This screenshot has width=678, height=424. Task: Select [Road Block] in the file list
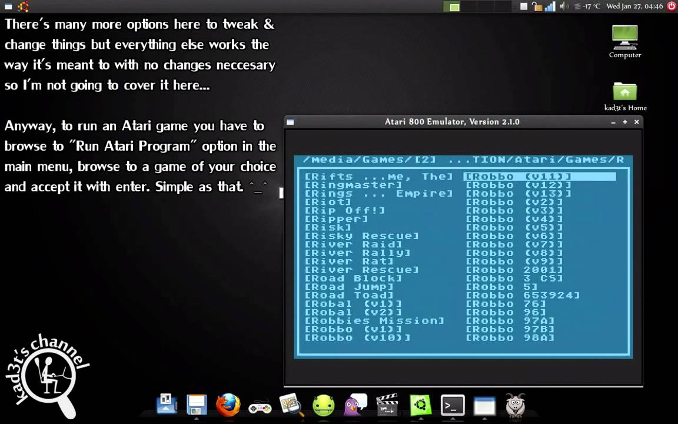pyautogui.click(x=353, y=278)
